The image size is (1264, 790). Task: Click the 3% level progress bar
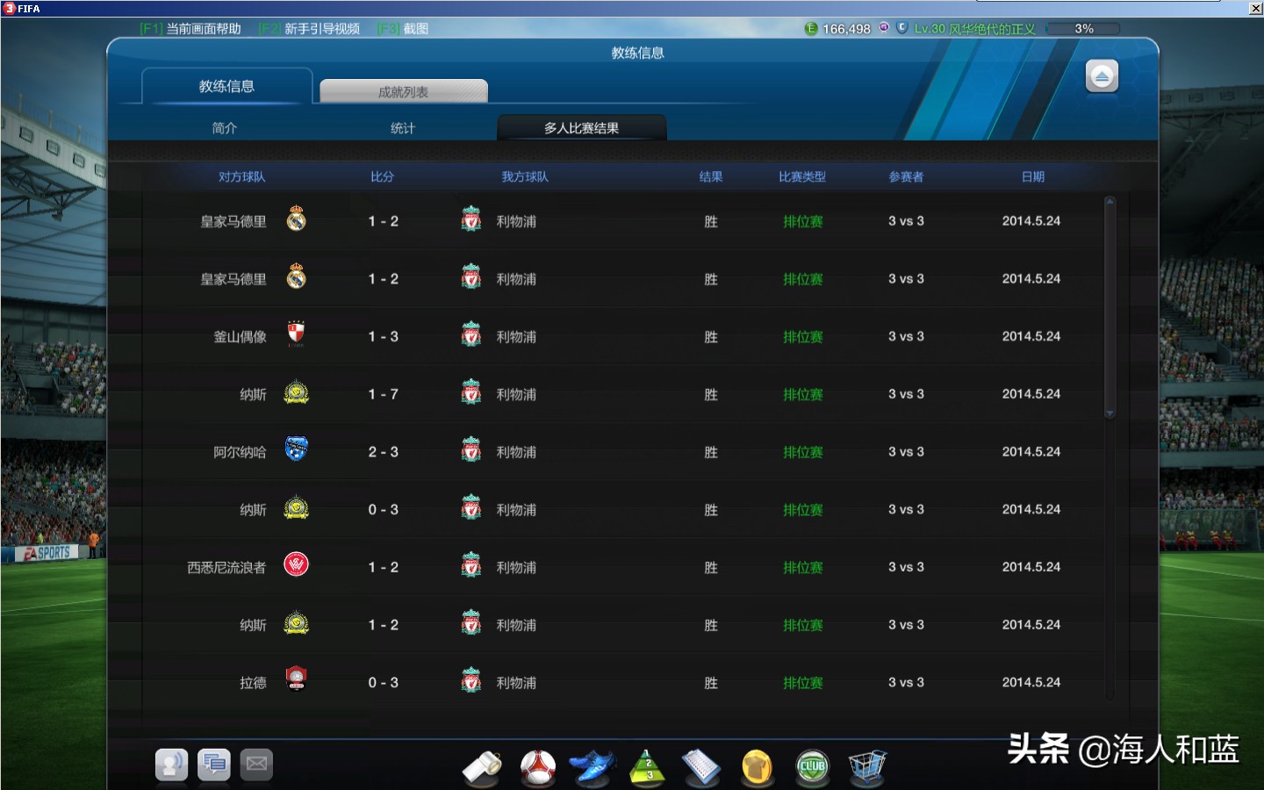[x=1081, y=28]
